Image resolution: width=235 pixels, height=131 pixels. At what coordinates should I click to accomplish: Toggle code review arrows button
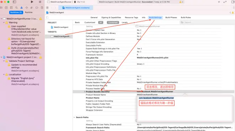click(x=225, y=2)
